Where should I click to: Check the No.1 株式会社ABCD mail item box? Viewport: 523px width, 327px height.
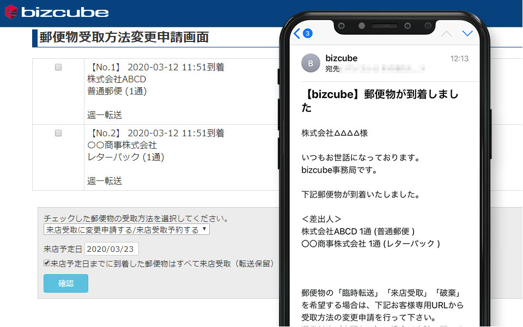pyautogui.click(x=58, y=68)
